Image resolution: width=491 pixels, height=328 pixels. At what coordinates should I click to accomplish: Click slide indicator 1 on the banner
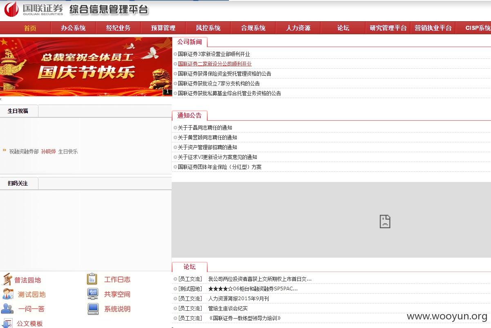click(x=167, y=92)
